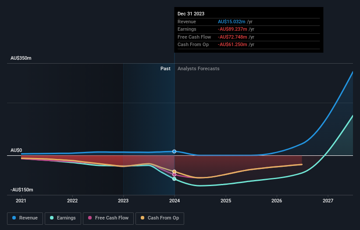The image size is (360, 230).
Task: Click the 2022 x-axis label
Action: (72, 201)
